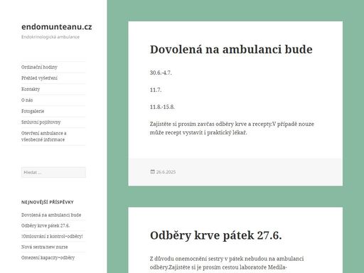Open the Ordinační hodiny menu item
The image size is (364, 273).
point(39,67)
